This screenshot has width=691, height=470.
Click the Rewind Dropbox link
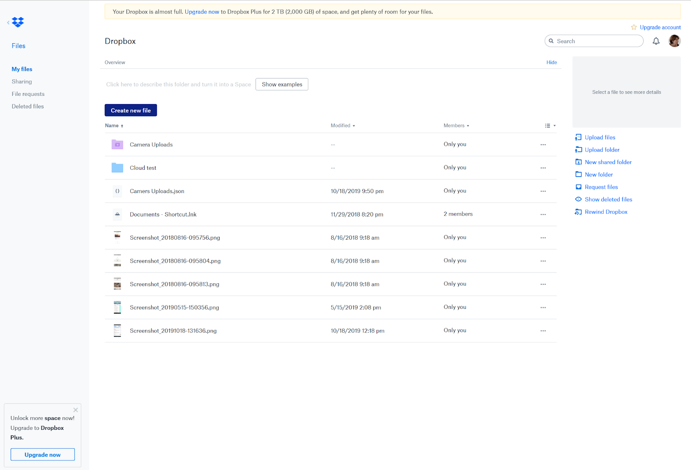tap(606, 212)
